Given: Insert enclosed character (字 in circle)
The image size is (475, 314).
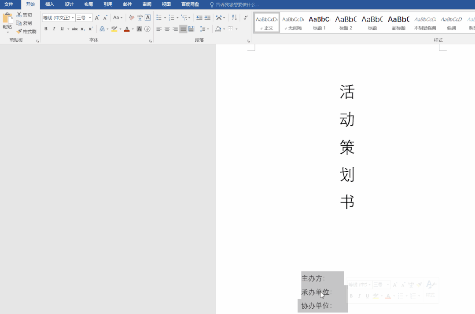Looking at the screenshot, I should pos(147,29).
